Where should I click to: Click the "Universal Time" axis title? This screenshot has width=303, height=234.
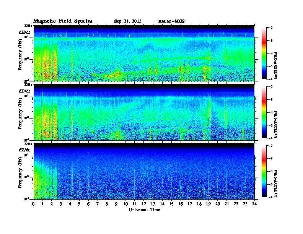[x=144, y=210]
